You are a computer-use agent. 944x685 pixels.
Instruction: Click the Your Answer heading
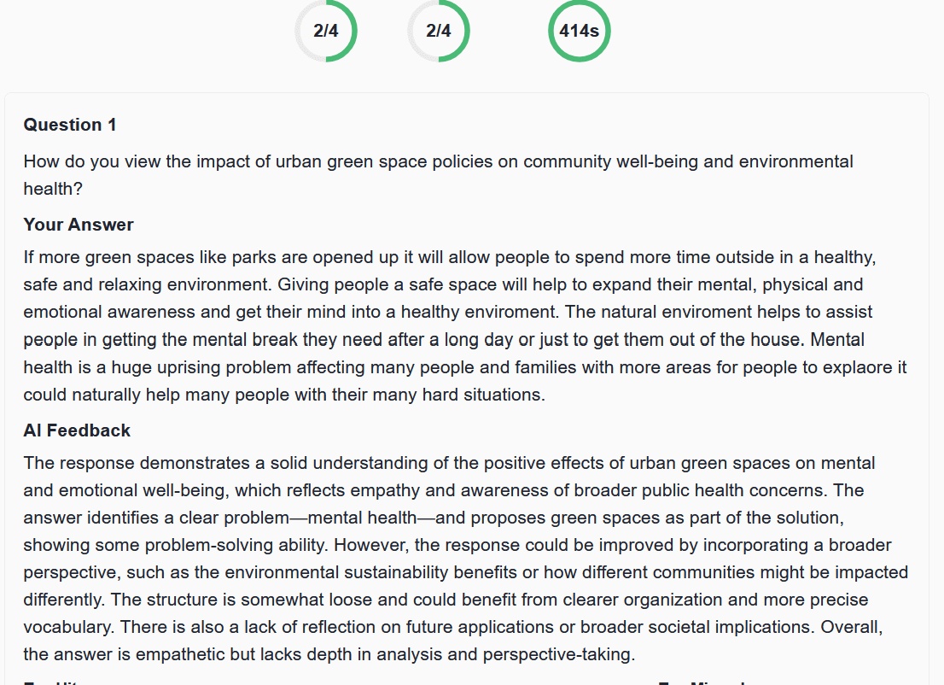(79, 225)
